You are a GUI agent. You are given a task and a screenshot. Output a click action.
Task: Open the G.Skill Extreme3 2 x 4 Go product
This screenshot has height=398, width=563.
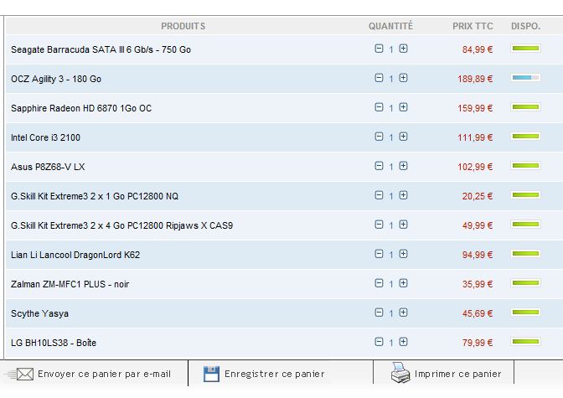[121, 225]
